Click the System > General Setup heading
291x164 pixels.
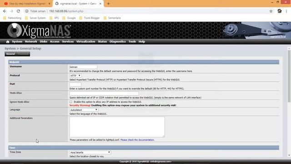(23, 49)
